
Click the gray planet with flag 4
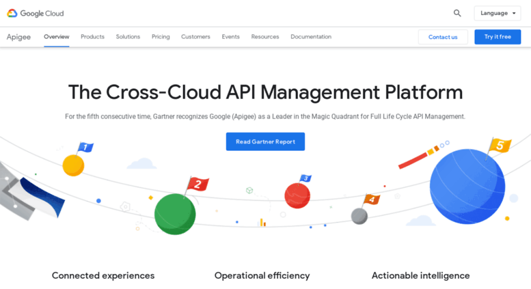(x=359, y=216)
